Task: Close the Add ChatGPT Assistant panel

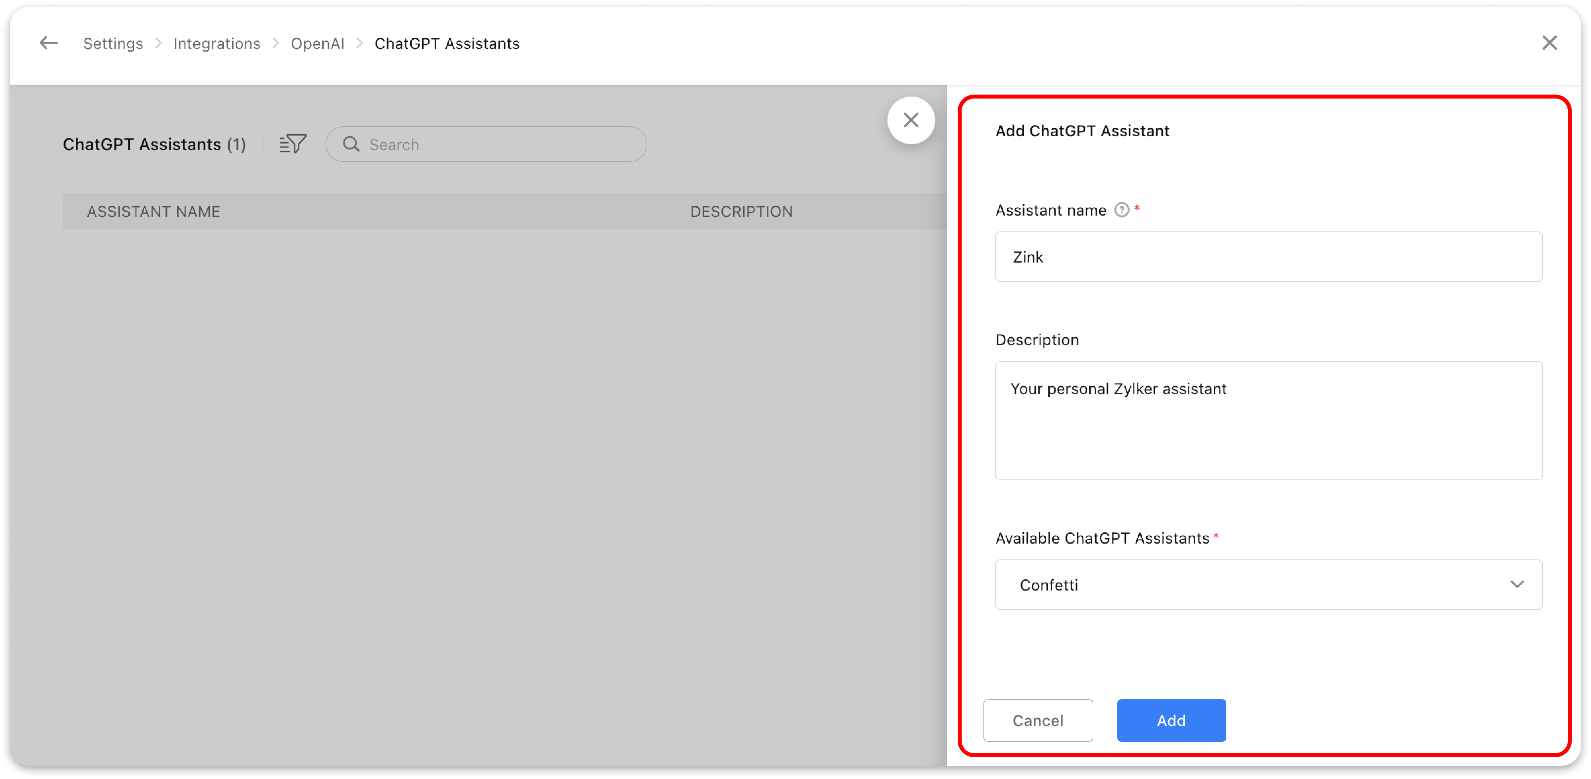Action: point(910,120)
